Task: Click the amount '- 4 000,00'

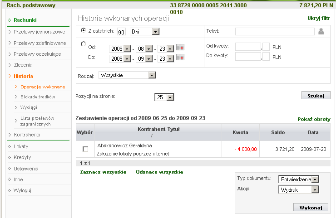Action: (246, 149)
